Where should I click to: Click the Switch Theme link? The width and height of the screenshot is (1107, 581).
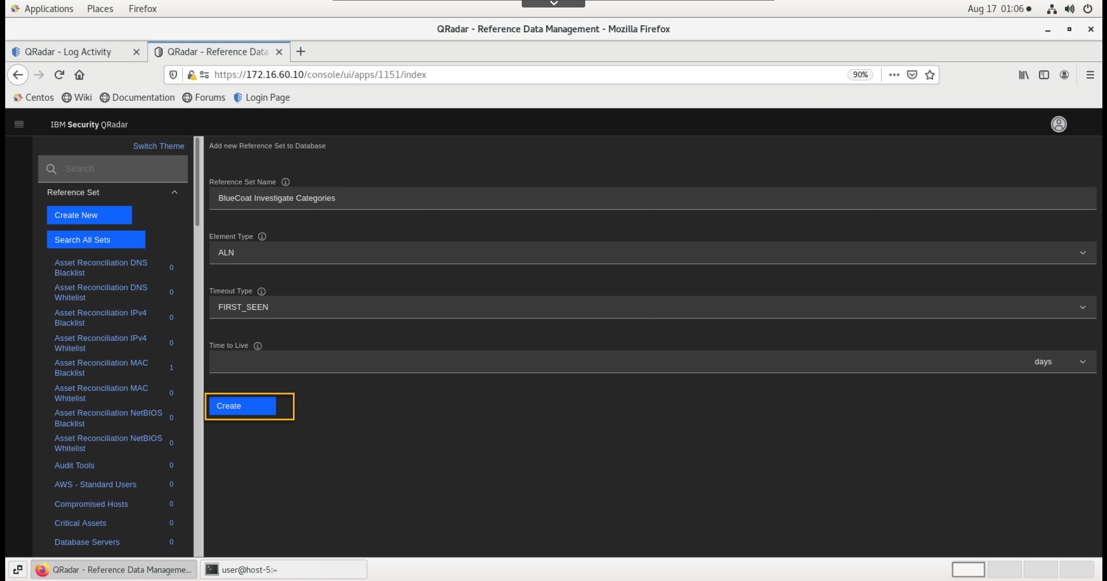(x=159, y=146)
